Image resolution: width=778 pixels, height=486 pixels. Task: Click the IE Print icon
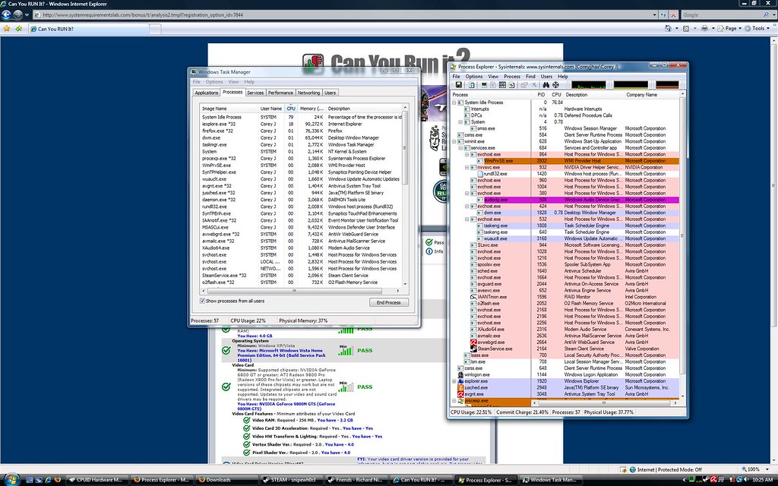click(704, 29)
